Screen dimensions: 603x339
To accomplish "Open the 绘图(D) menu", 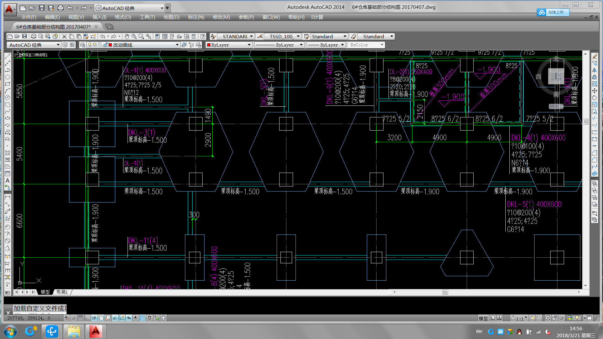I will 171,17.
